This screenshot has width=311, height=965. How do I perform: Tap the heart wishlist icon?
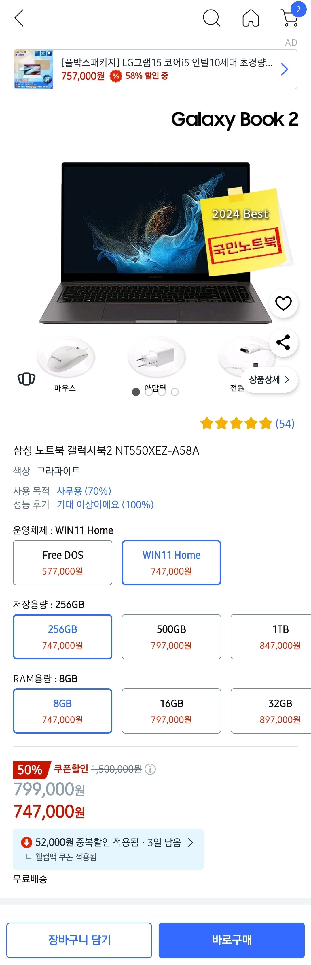(283, 303)
